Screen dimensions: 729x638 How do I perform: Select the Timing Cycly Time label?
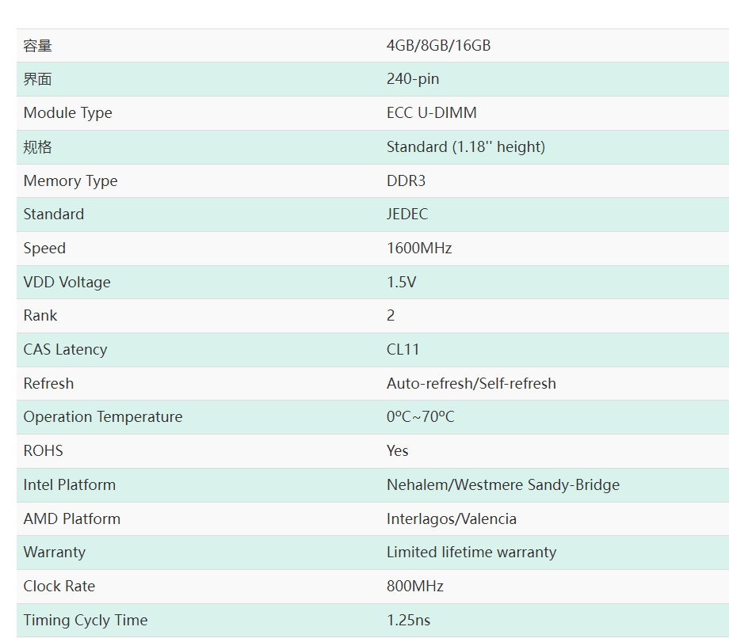[86, 620]
